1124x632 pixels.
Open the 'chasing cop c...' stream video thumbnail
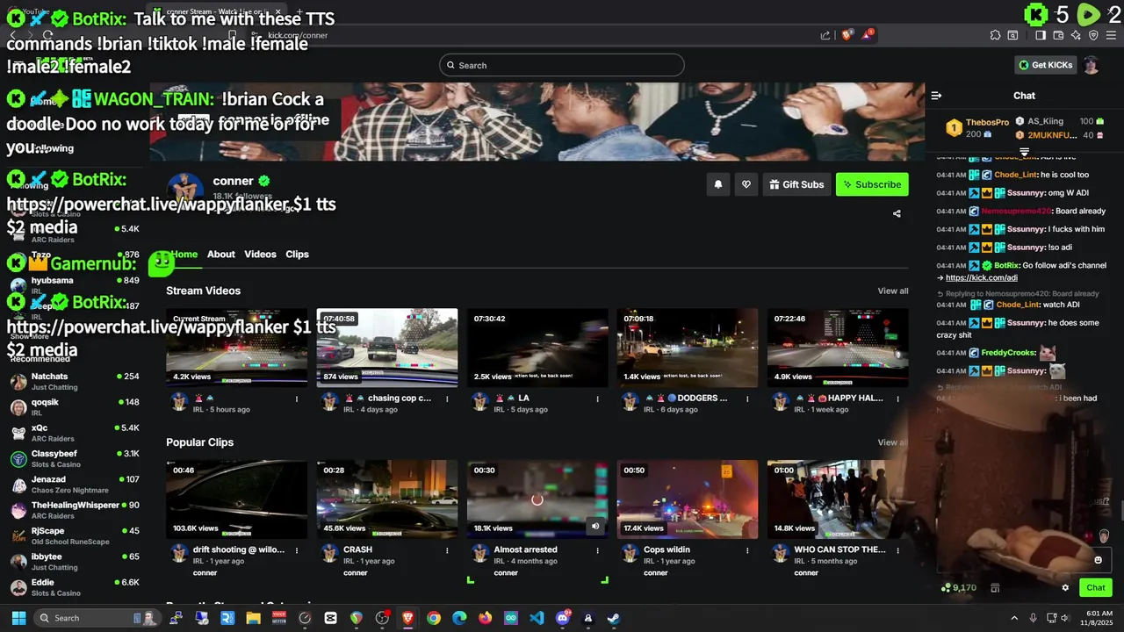point(387,348)
